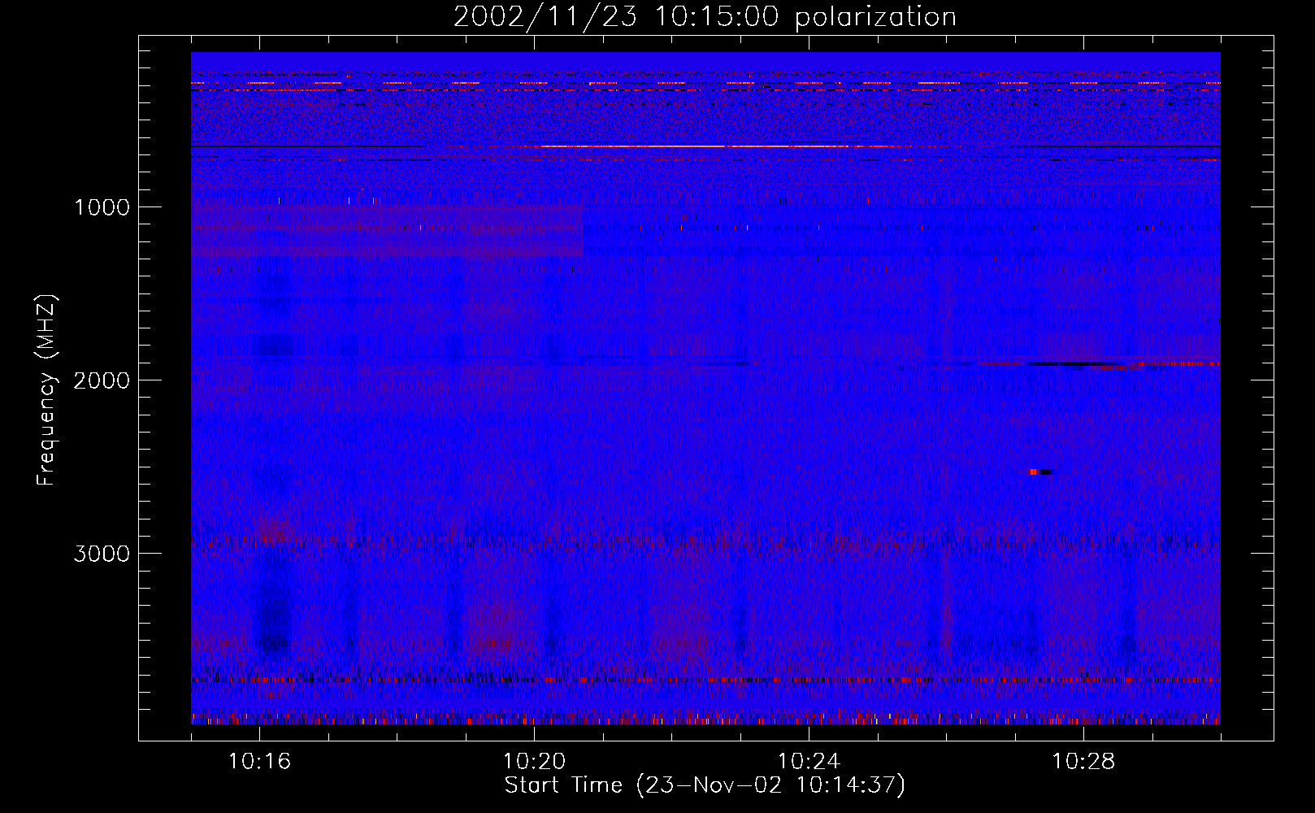This screenshot has width=1315, height=813.
Task: Select the 'Start Time (23-Nov-02 10:14:37)' label
Action: 705,785
